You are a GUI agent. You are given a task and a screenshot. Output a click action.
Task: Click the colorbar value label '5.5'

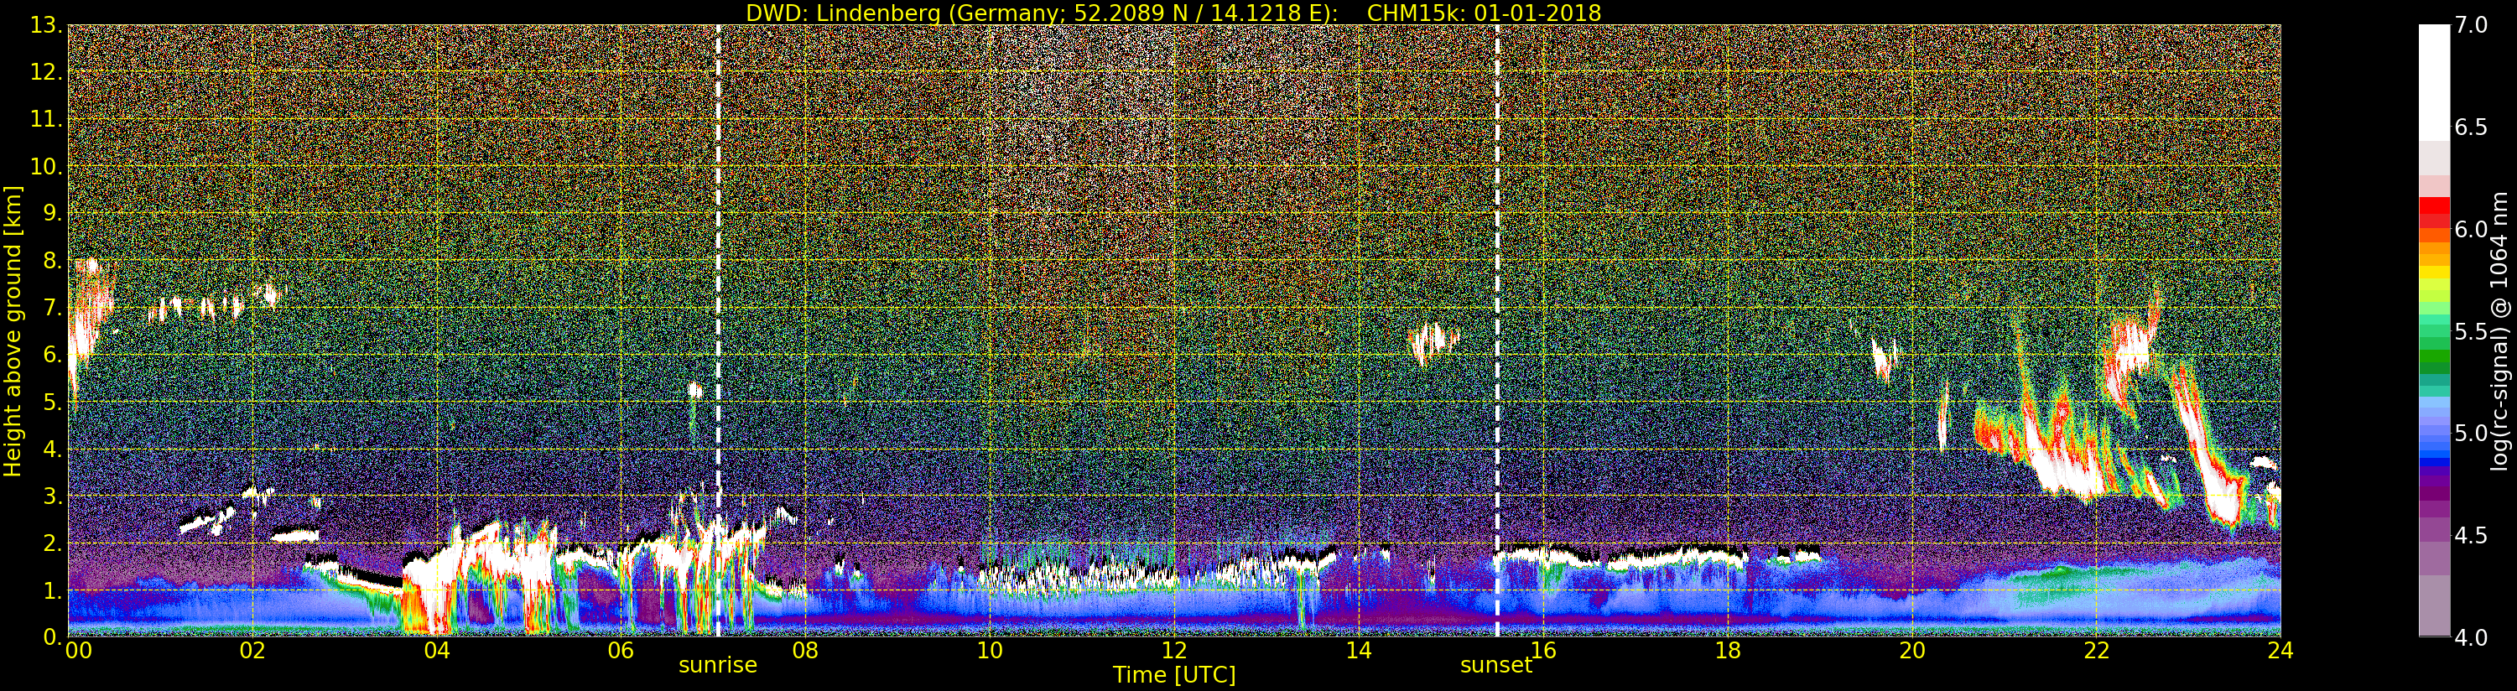coord(2471,331)
